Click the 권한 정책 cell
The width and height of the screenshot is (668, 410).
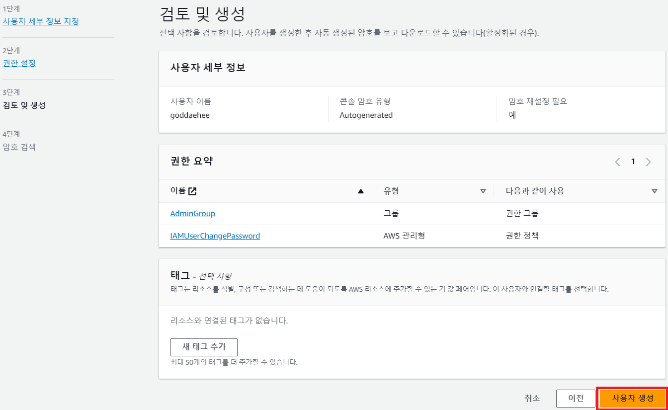click(522, 236)
